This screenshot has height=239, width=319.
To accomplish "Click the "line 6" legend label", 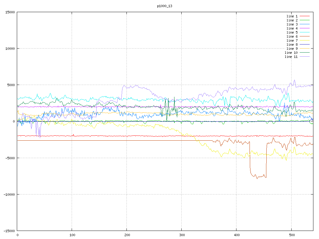I will point(292,36).
